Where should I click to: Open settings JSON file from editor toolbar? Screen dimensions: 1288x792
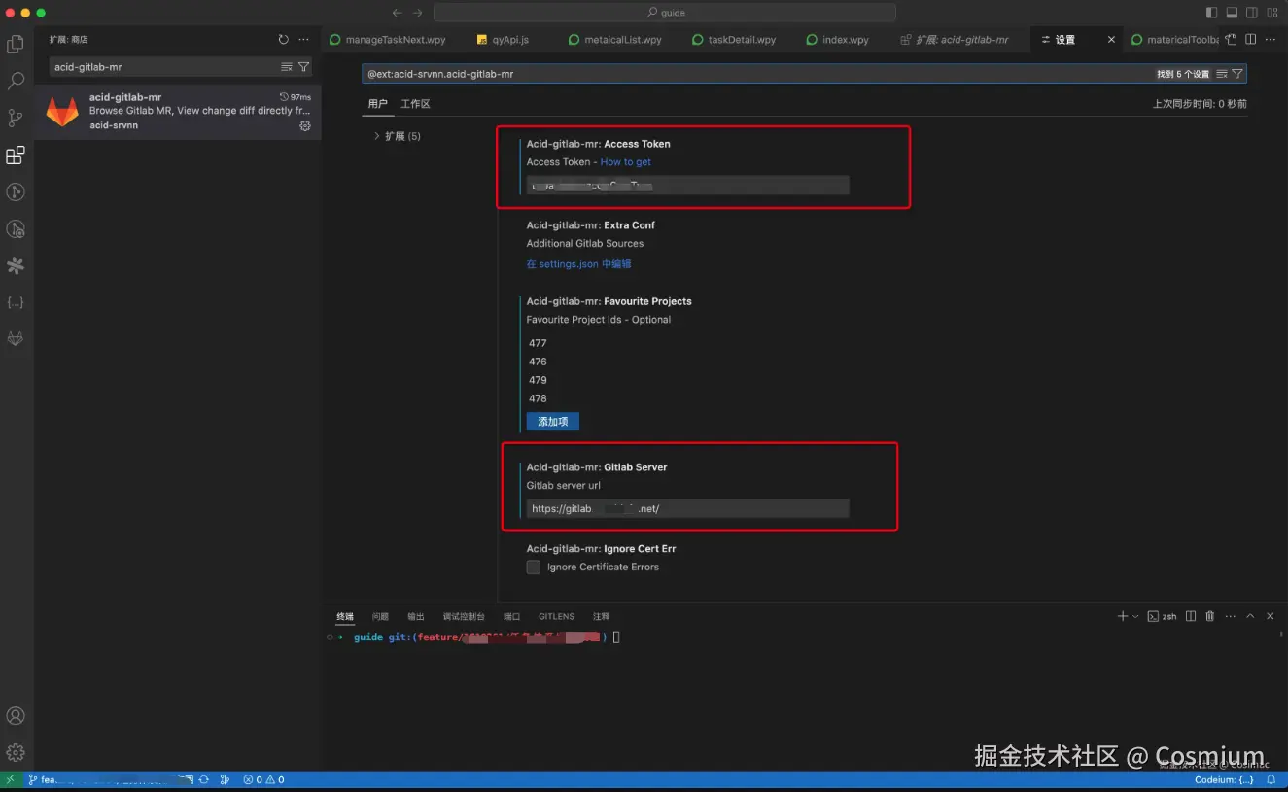[x=1232, y=40]
